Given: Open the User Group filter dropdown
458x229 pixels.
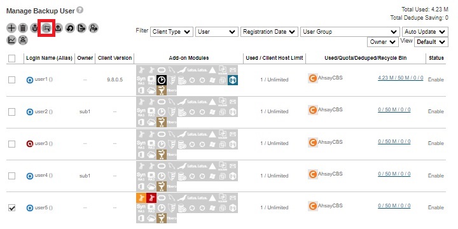Looking at the screenshot, I should pos(350,32).
